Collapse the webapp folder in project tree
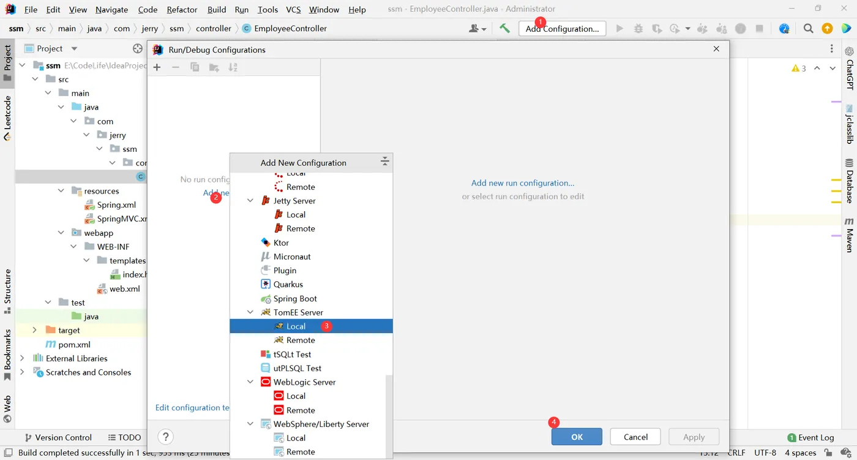The image size is (857, 460). pos(61,233)
